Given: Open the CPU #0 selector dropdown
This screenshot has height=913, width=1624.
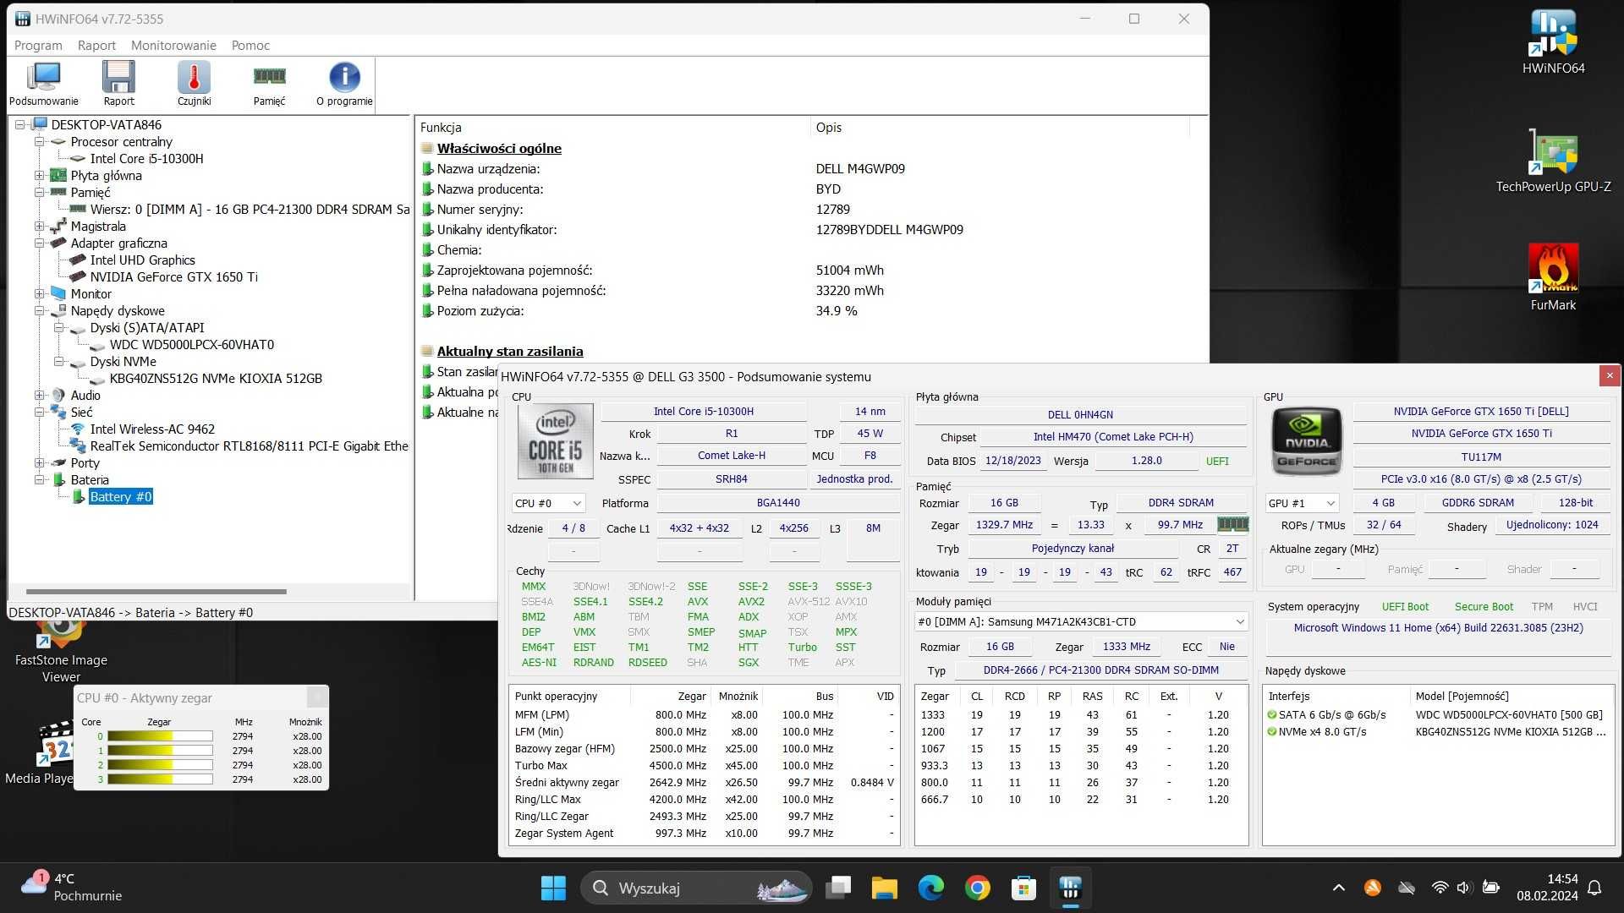Looking at the screenshot, I should [x=548, y=503].
